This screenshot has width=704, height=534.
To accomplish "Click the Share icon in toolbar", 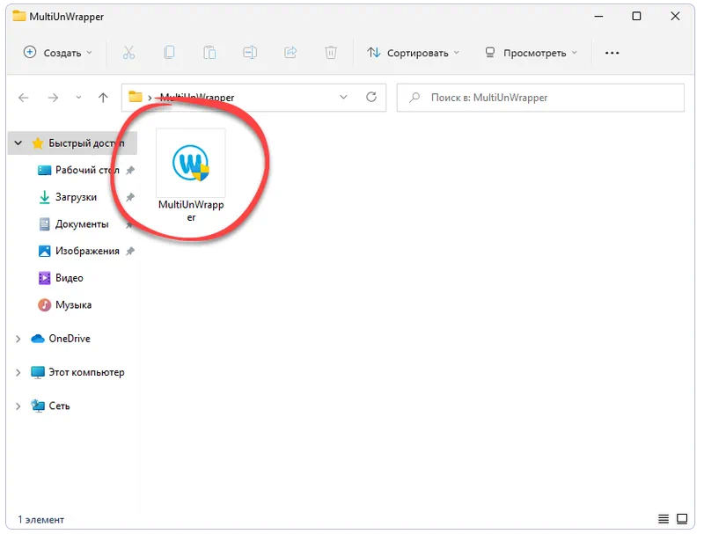I will pos(290,53).
